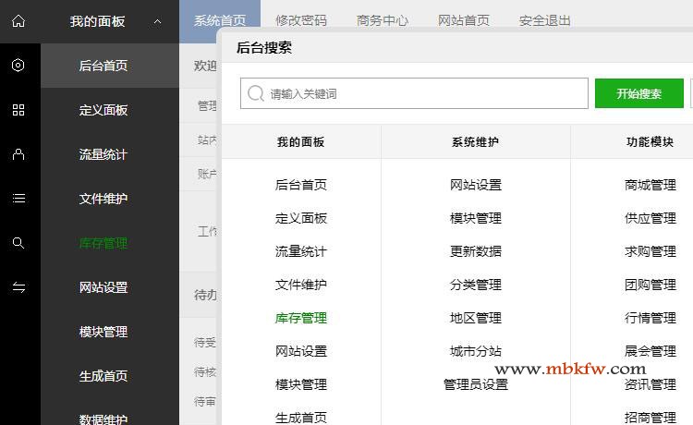
Task: Click the home icon in left rail
Action: coord(18,21)
